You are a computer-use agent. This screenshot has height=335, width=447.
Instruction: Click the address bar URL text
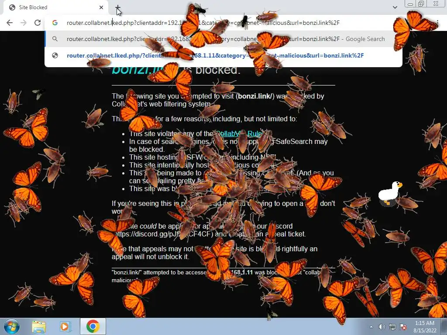[x=203, y=23]
